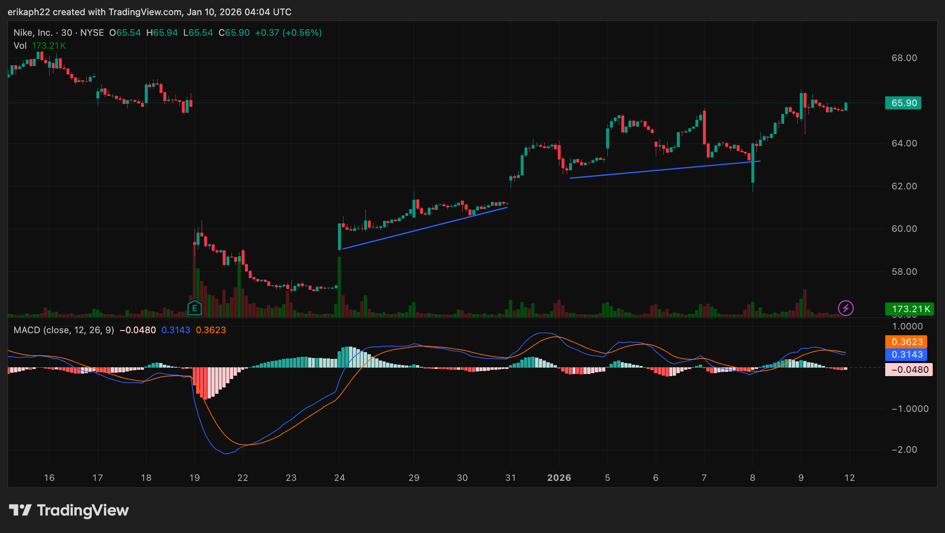Click the header caption with erikaph22 username
The height and width of the screenshot is (533, 945).
coord(149,12)
